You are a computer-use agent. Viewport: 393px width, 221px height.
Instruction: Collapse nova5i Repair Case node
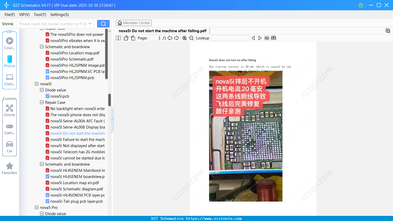point(42,102)
